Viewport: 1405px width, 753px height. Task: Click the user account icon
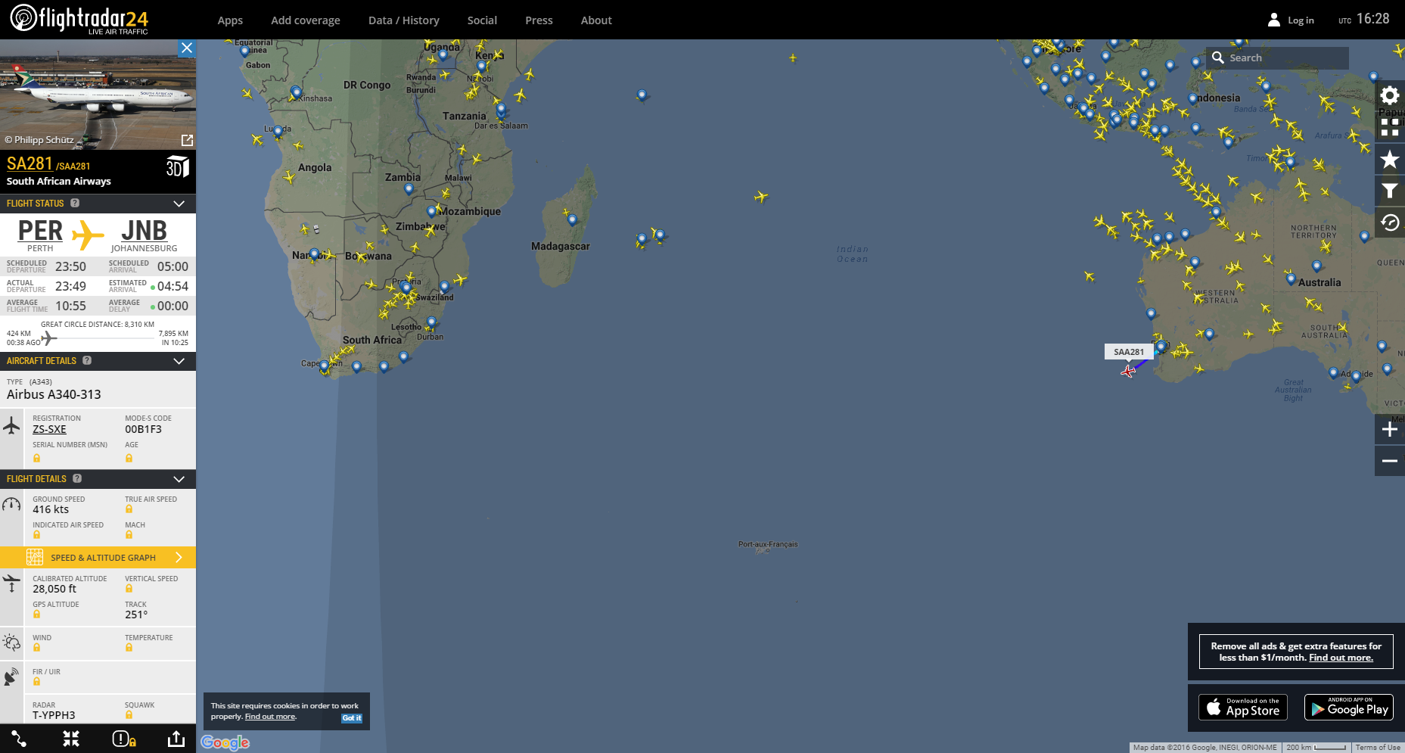(1274, 20)
